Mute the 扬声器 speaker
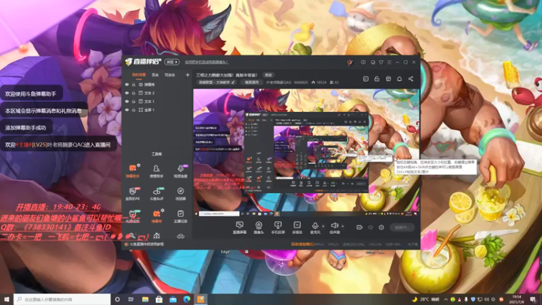 click(x=334, y=228)
